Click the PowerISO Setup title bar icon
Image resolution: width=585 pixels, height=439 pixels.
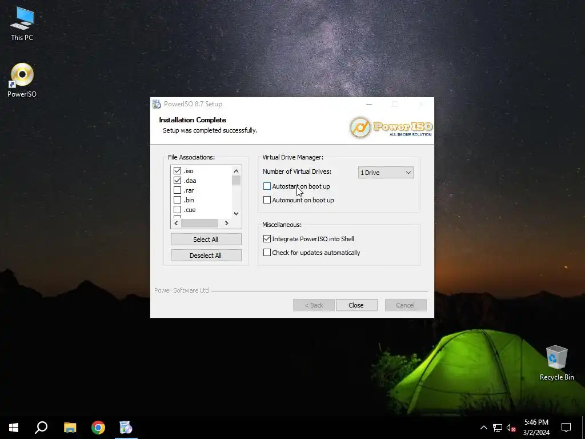pyautogui.click(x=157, y=104)
